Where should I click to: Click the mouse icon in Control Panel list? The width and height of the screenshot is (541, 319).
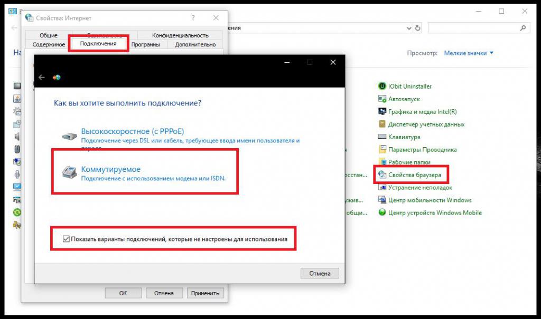click(x=17, y=149)
